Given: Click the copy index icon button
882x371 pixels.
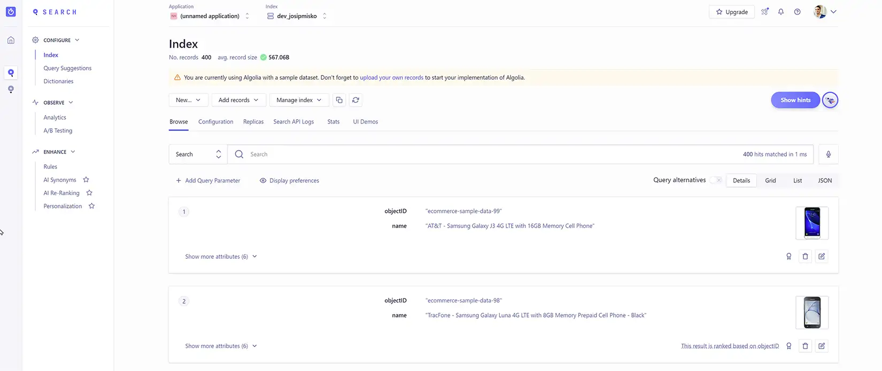Looking at the screenshot, I should [339, 100].
